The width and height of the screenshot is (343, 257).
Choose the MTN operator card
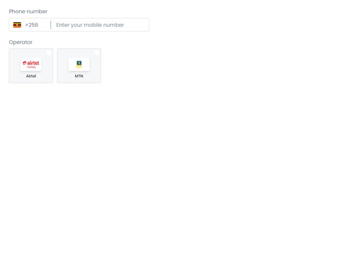(x=79, y=66)
